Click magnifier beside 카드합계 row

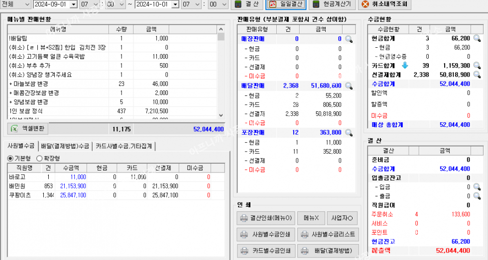tap(477, 65)
